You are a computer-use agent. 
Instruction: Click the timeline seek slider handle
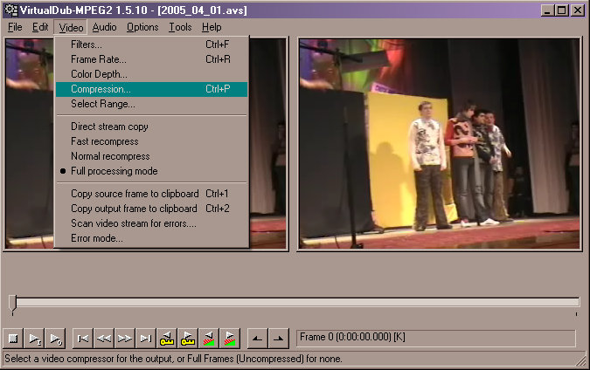12,302
